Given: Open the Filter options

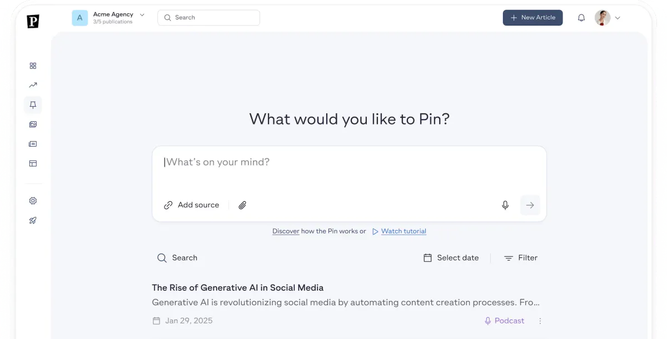Looking at the screenshot, I should pyautogui.click(x=520, y=258).
